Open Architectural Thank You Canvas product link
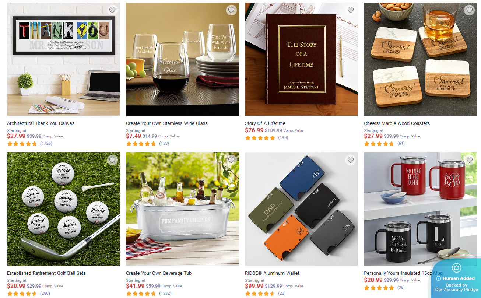Screen dimensions: 481x298 [x=41, y=123]
